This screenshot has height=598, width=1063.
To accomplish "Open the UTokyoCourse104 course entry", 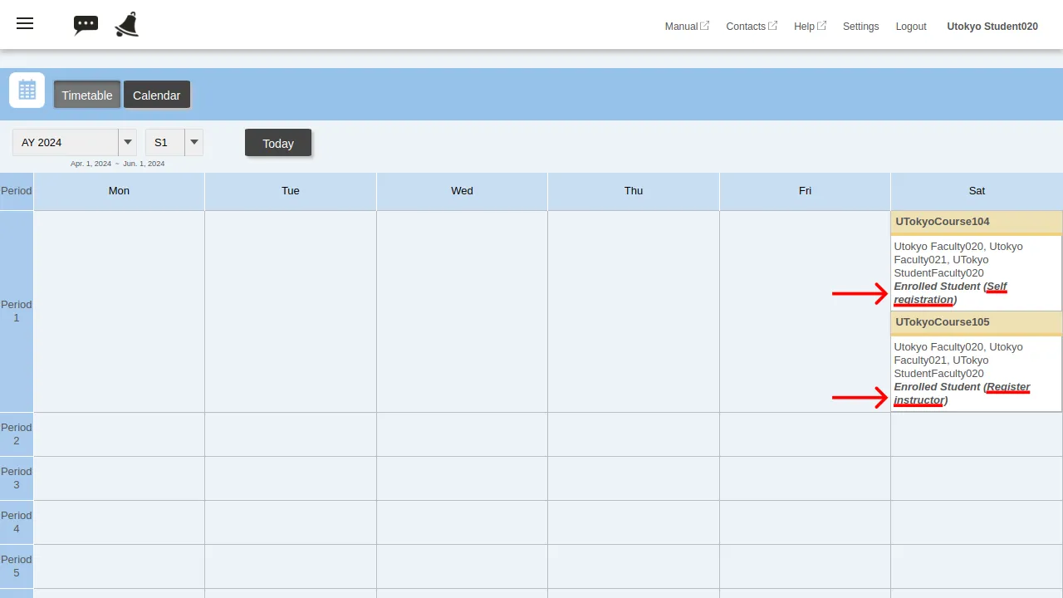I will [x=942, y=222].
